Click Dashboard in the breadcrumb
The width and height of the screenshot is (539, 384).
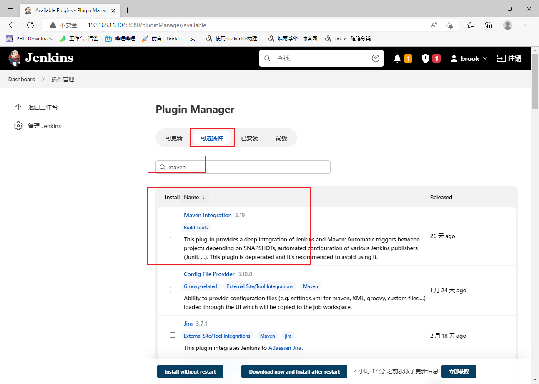tap(22, 79)
